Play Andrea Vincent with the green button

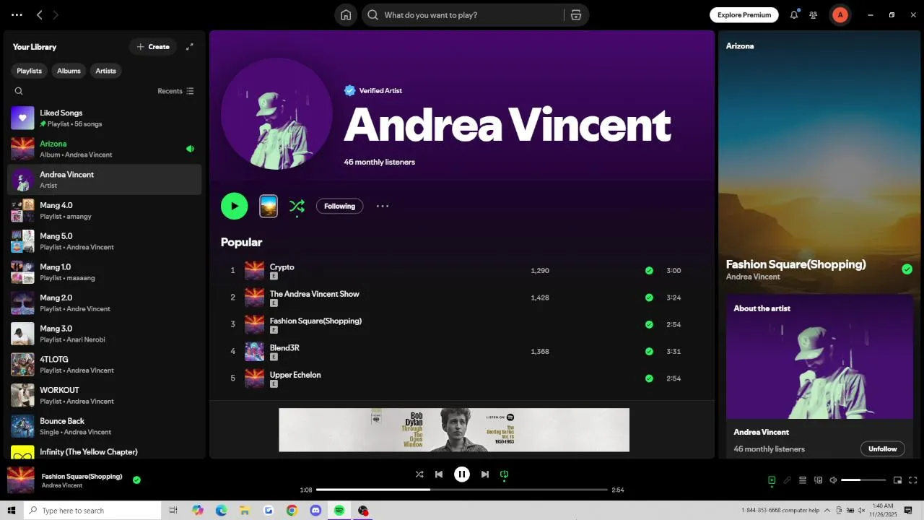[x=235, y=206]
